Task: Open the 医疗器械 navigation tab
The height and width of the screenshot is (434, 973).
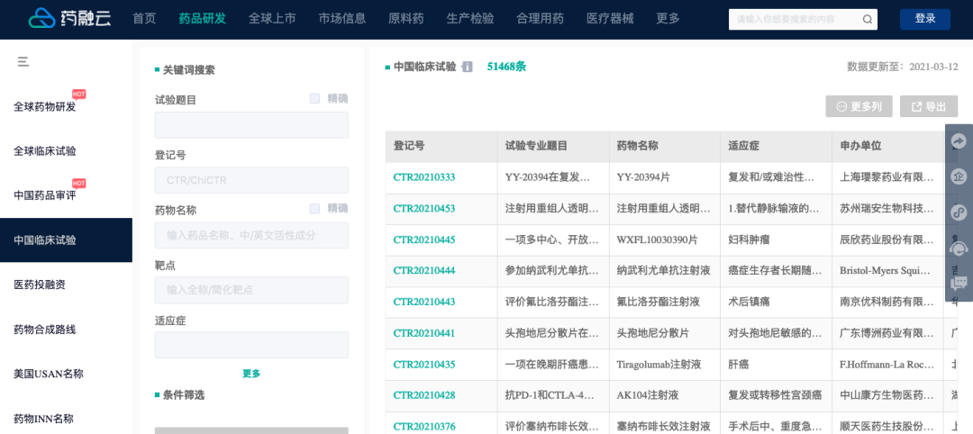Action: [610, 19]
